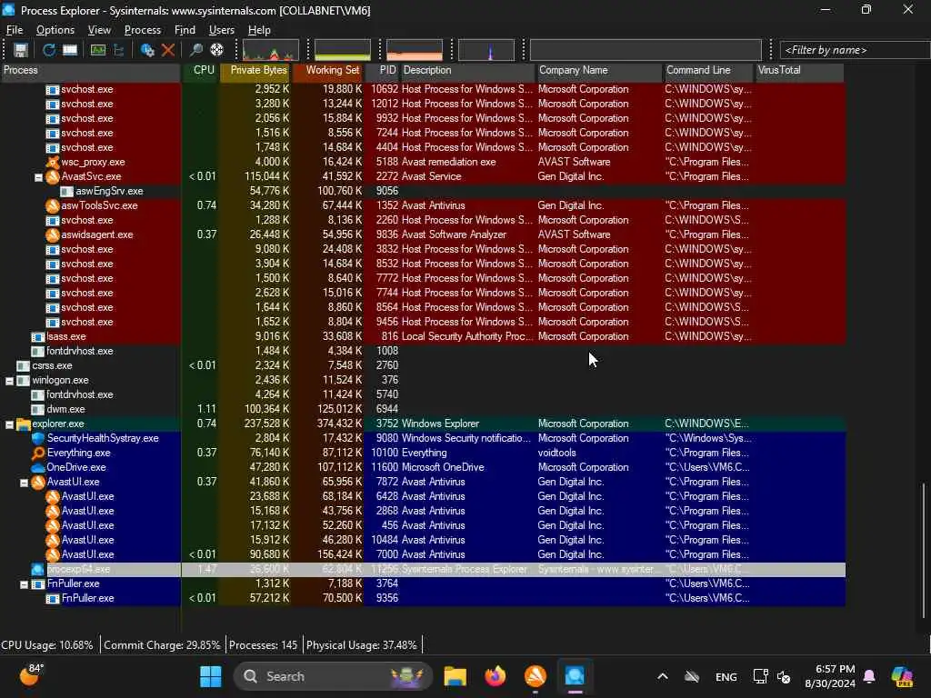Click the CPU usage history mini graph

[271, 50]
